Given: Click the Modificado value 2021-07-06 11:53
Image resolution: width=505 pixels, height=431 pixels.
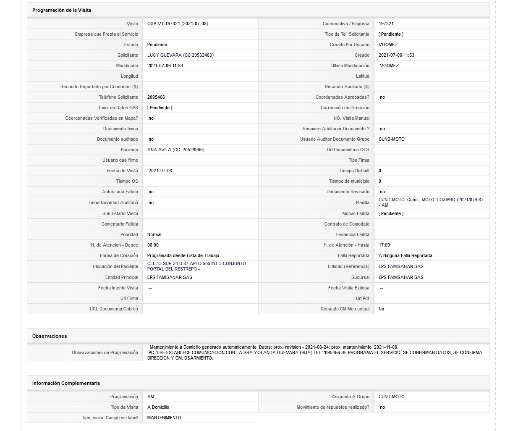Looking at the screenshot, I should (165, 66).
